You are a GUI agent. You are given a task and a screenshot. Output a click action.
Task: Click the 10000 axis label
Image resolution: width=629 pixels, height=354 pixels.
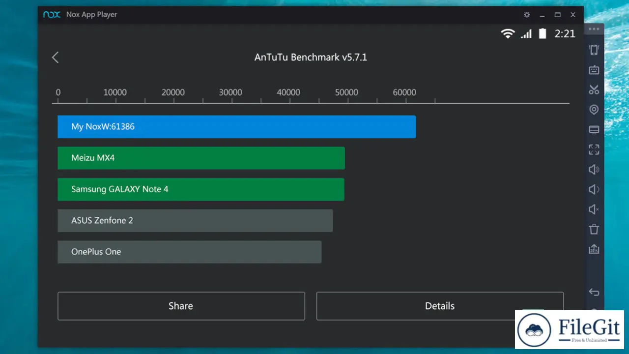(x=115, y=92)
